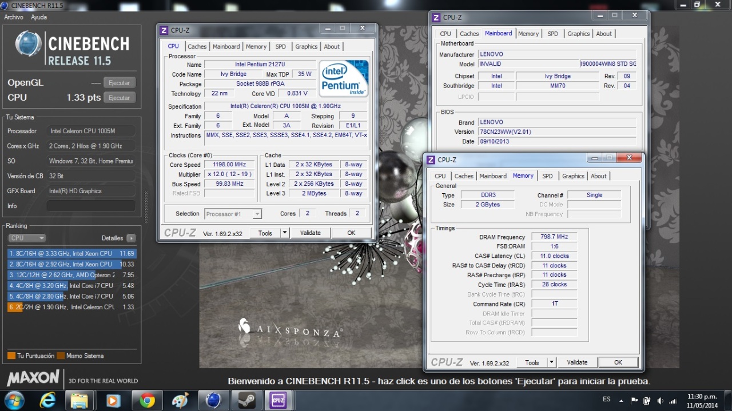Open the CPU ranking type dropdown

[x=27, y=238]
